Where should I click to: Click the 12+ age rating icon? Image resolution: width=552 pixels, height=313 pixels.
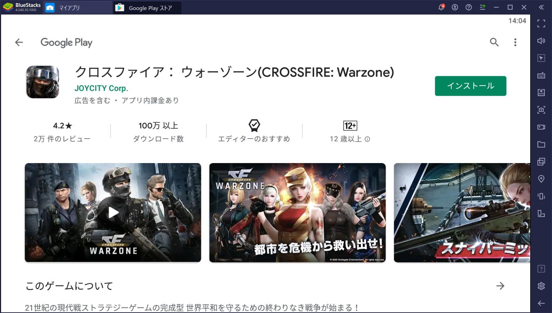tap(350, 125)
